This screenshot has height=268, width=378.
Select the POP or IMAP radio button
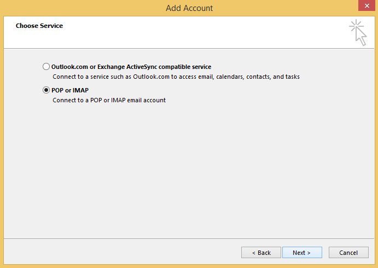[46, 90]
